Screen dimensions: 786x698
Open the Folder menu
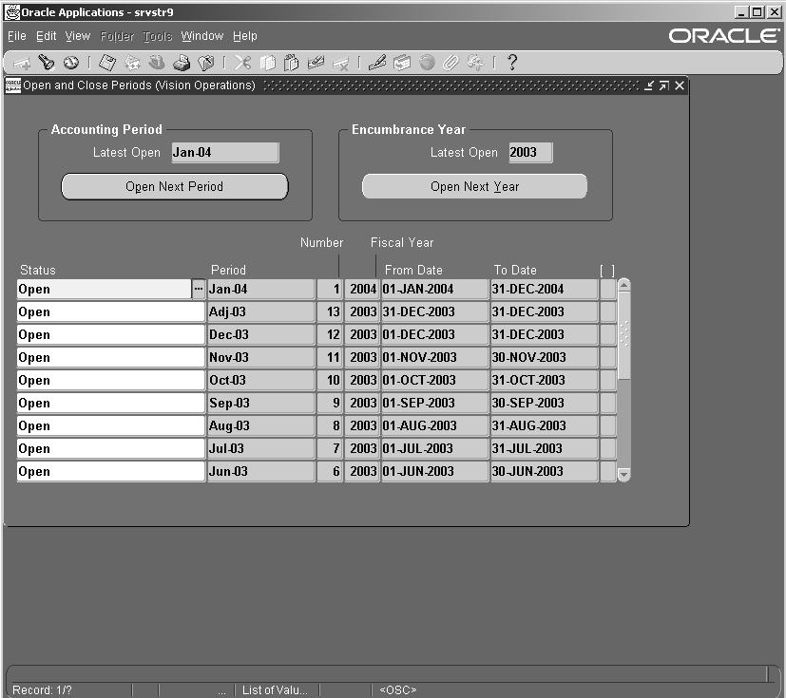click(117, 36)
